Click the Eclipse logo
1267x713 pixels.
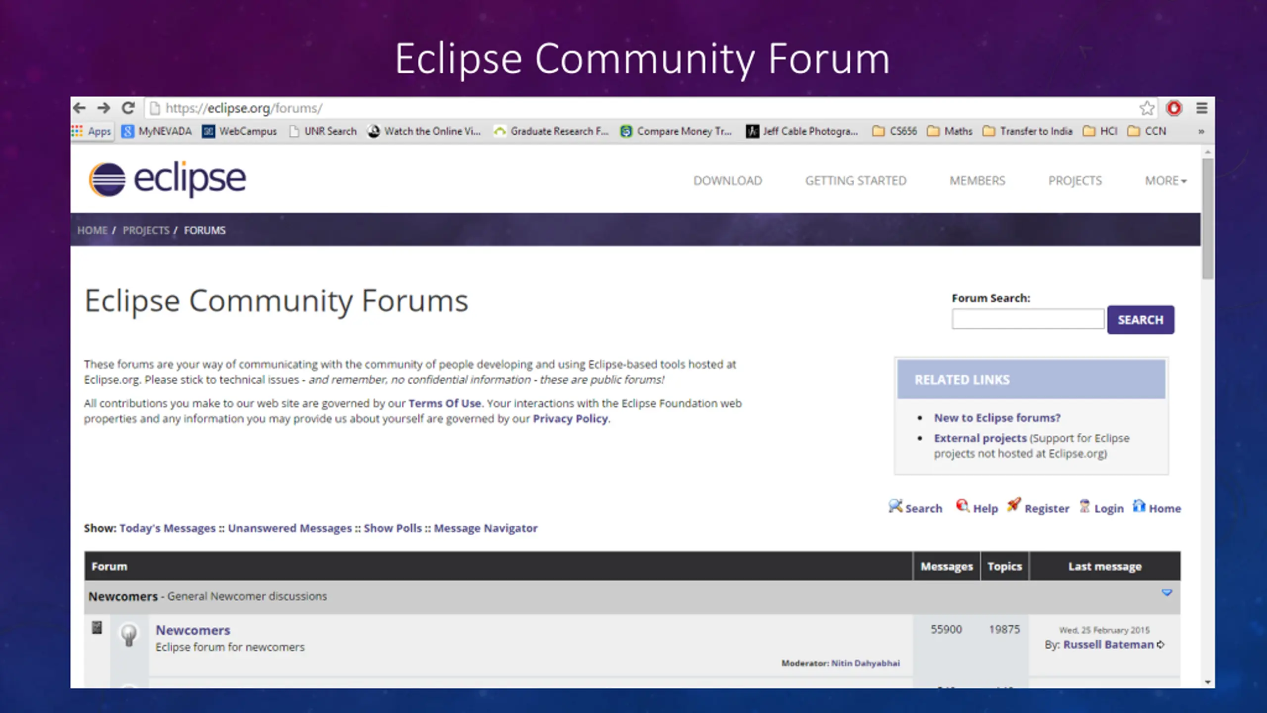(167, 179)
